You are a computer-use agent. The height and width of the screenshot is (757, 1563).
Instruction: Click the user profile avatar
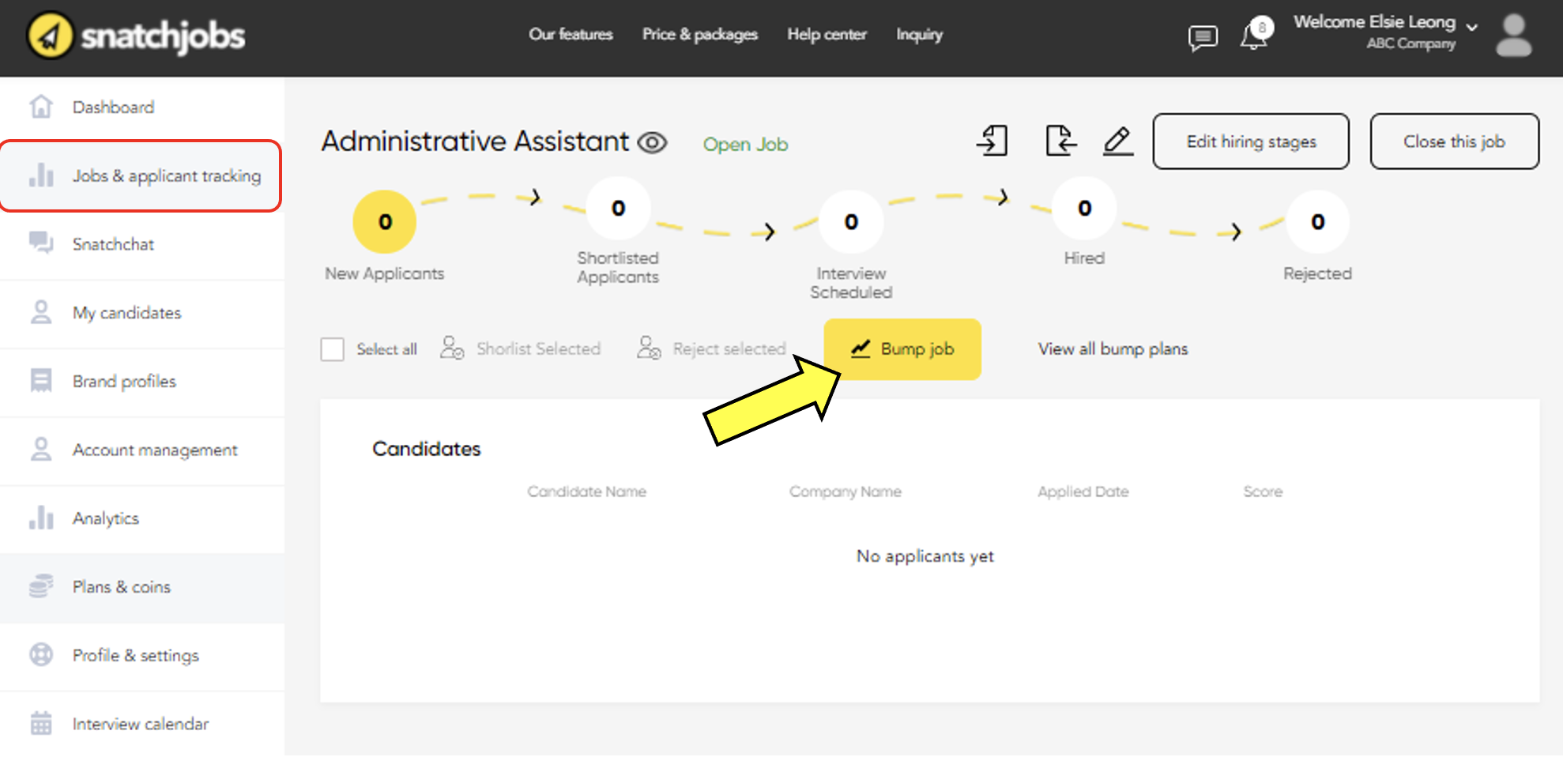coord(1513,36)
